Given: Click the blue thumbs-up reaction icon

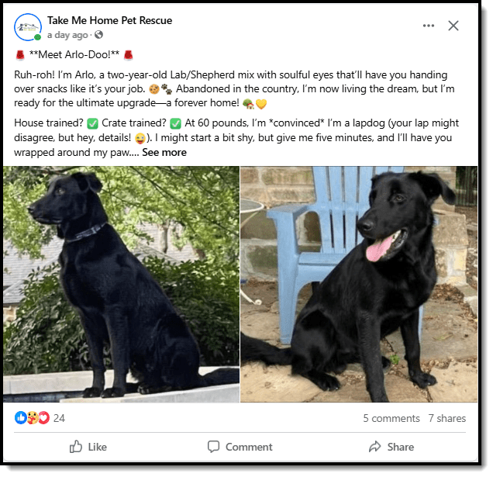Looking at the screenshot, I should [x=20, y=418].
